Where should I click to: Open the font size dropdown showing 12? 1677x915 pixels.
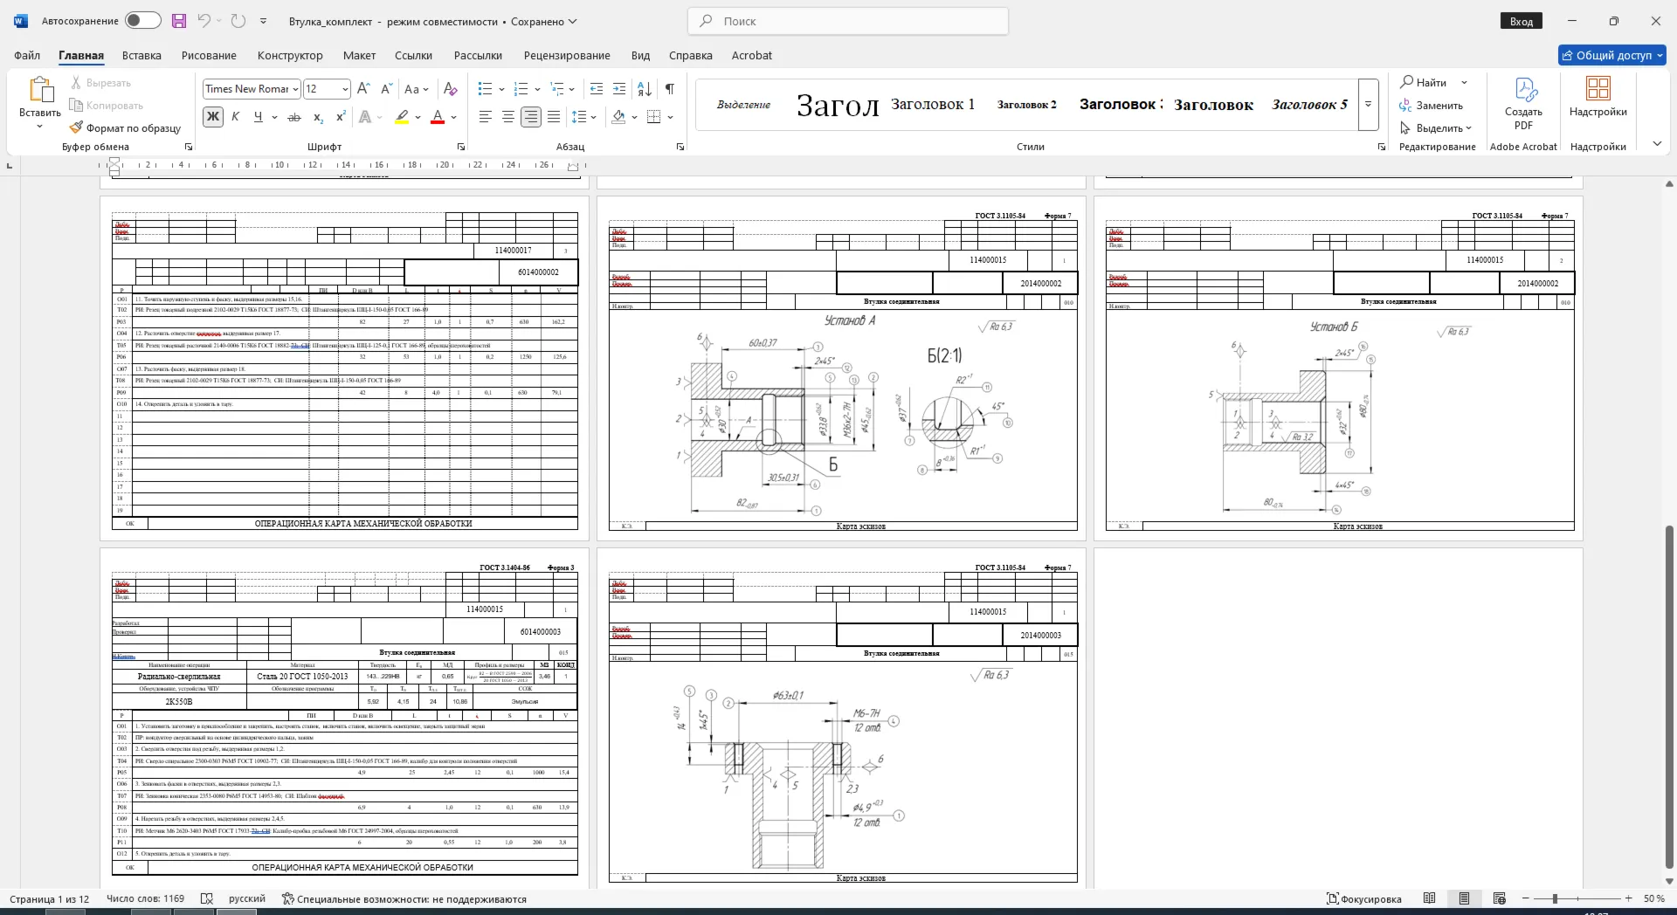(x=345, y=89)
